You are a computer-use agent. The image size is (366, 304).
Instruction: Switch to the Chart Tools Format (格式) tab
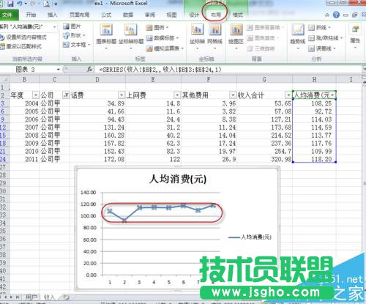(x=238, y=15)
